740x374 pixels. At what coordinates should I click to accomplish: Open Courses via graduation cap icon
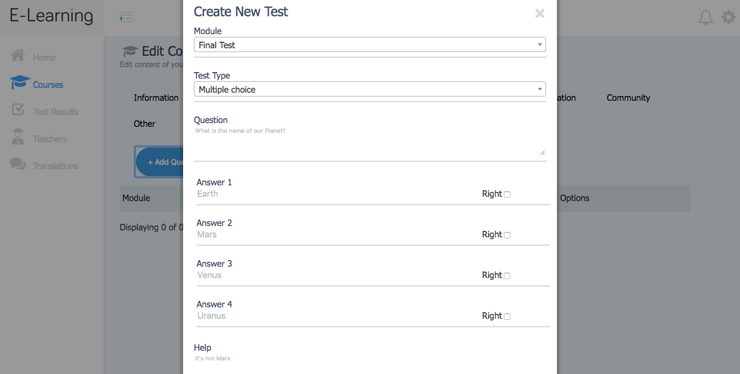[x=20, y=82]
